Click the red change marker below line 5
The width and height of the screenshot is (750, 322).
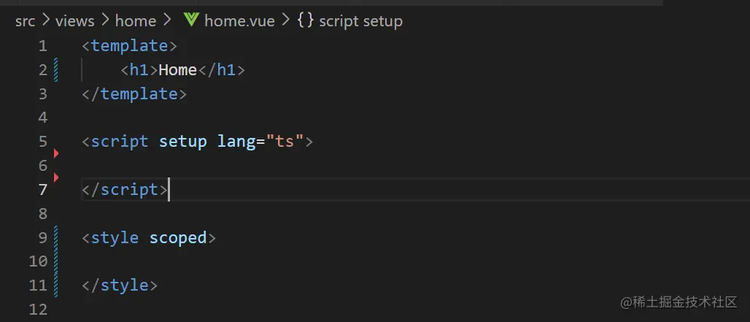(55, 153)
